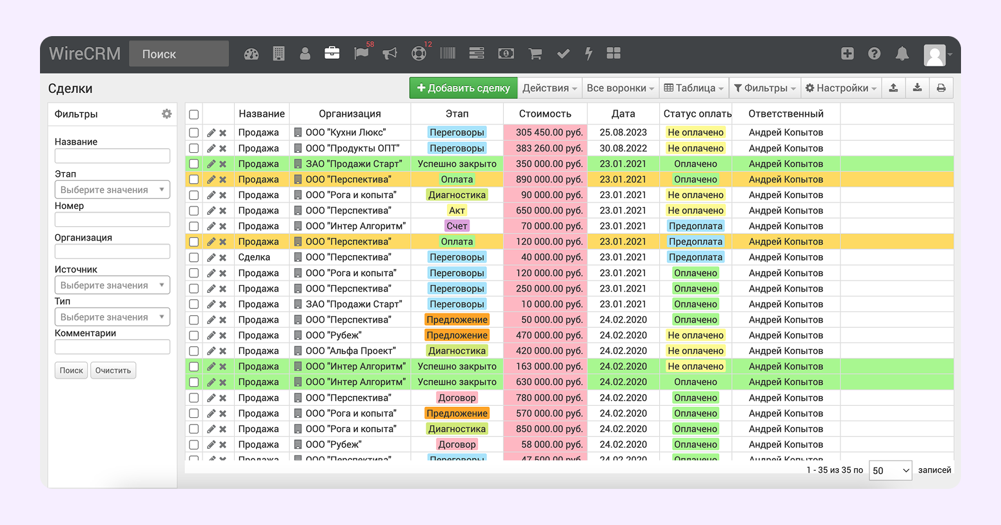Open the Этап filter select
The width and height of the screenshot is (1001, 525).
[112, 190]
